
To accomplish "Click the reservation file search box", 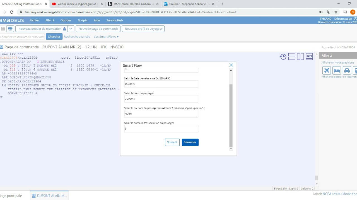I will (22, 37).
